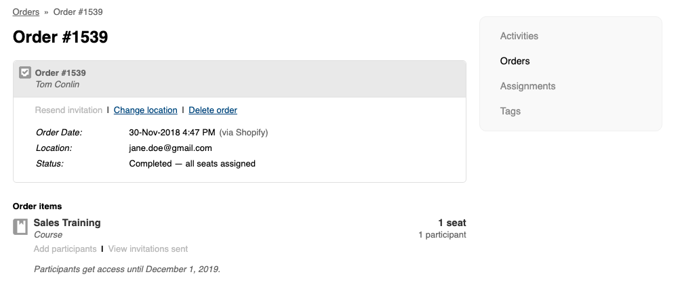Select Orders in the sidebar
The width and height of the screenshot is (680, 285).
point(515,61)
